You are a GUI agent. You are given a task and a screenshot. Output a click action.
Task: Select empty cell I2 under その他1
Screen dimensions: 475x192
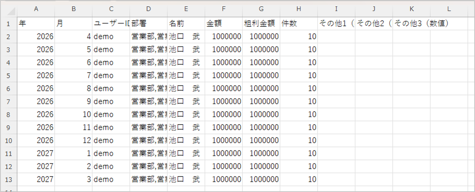pos(336,37)
